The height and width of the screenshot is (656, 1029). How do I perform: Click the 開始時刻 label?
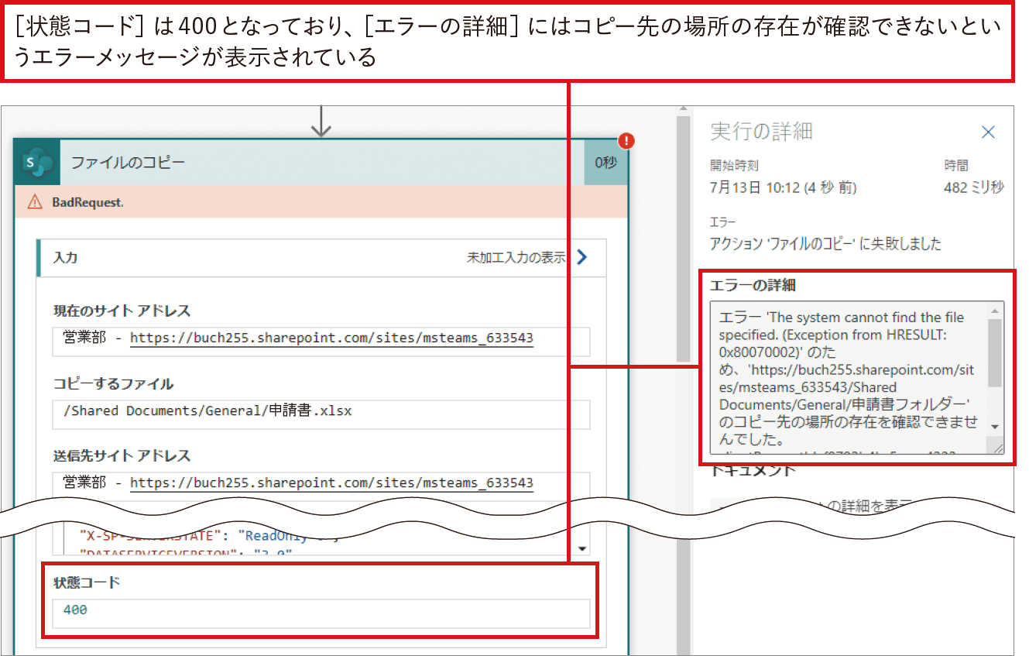733,166
